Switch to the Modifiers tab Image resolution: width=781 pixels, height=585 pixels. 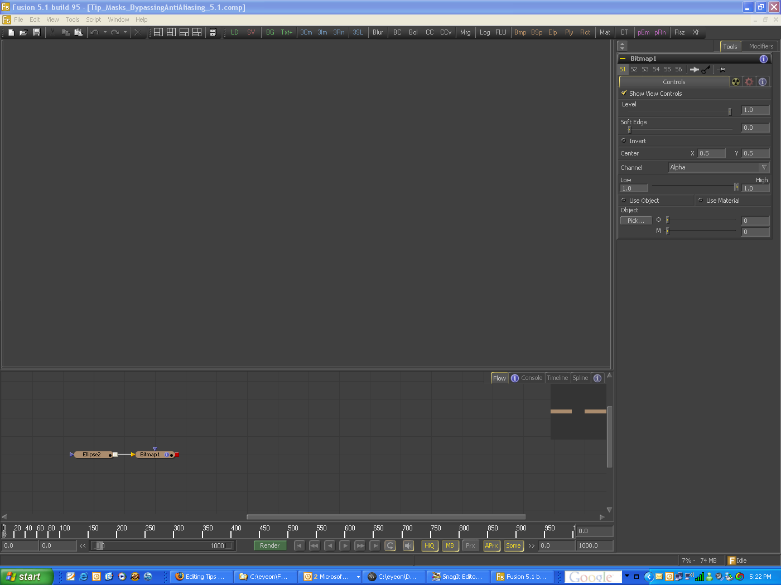coord(761,46)
